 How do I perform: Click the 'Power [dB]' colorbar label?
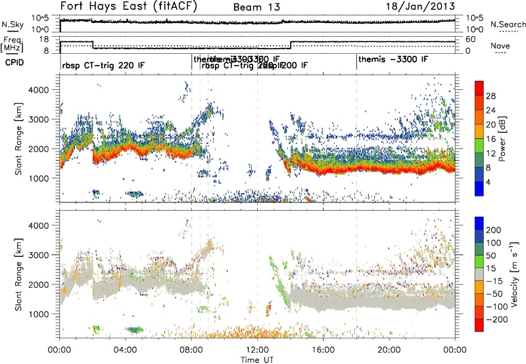(x=502, y=139)
